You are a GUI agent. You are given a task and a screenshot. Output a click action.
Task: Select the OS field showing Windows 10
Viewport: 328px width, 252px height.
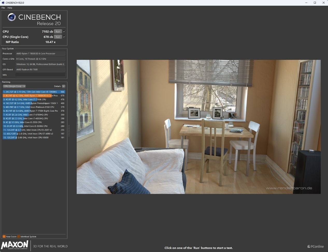[40, 64]
